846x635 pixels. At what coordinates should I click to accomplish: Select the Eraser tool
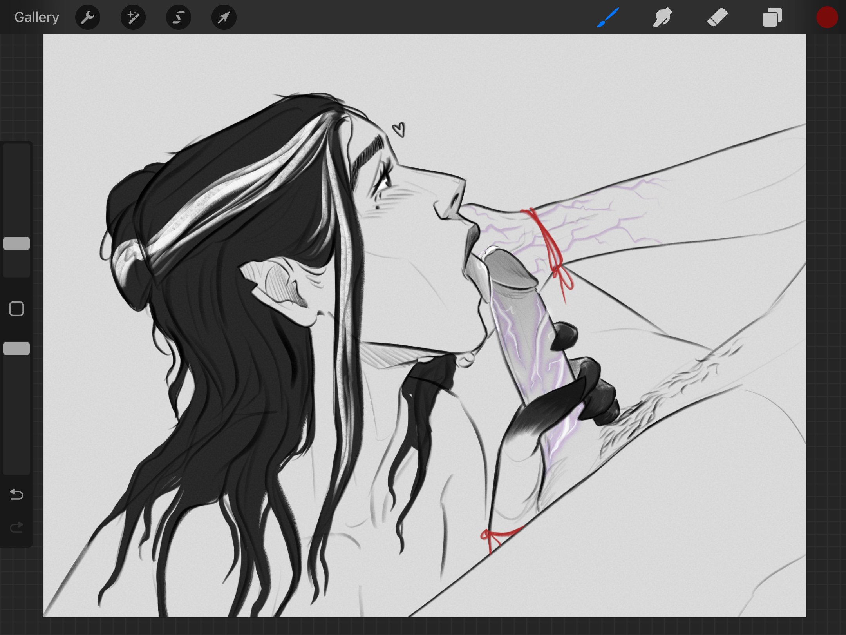pyautogui.click(x=717, y=18)
